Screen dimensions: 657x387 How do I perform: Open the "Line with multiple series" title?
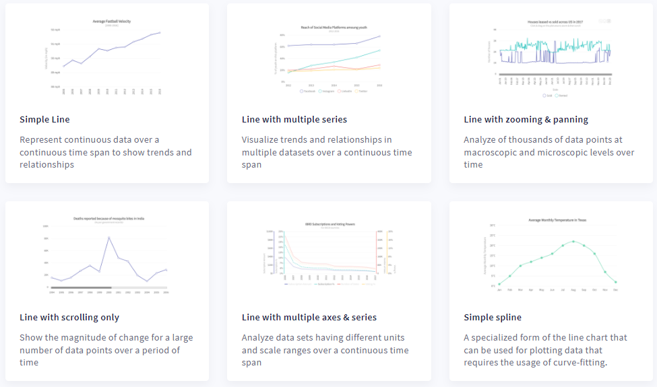pos(294,120)
